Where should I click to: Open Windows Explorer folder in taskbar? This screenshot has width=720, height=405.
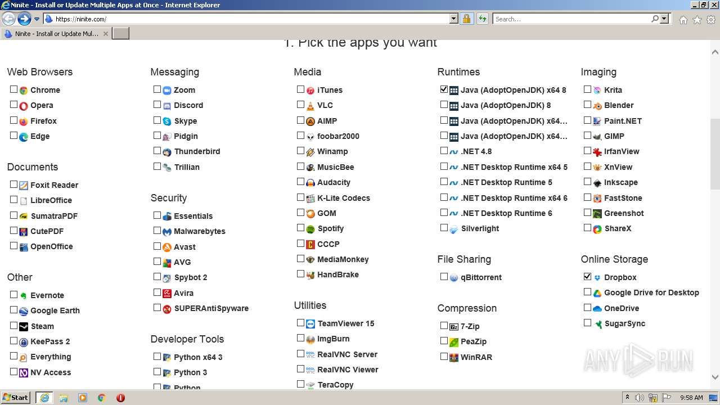pyautogui.click(x=64, y=398)
